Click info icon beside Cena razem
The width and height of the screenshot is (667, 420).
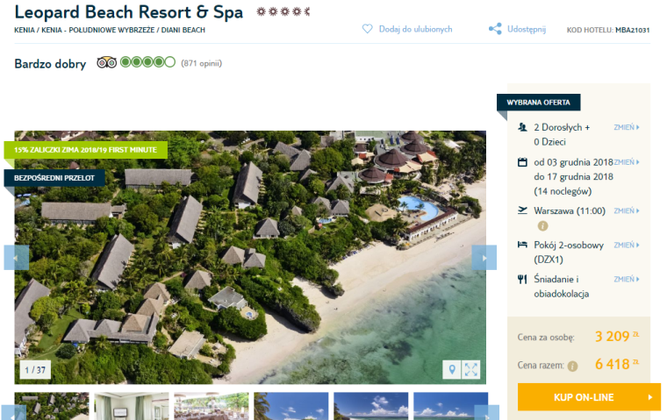[572, 366]
